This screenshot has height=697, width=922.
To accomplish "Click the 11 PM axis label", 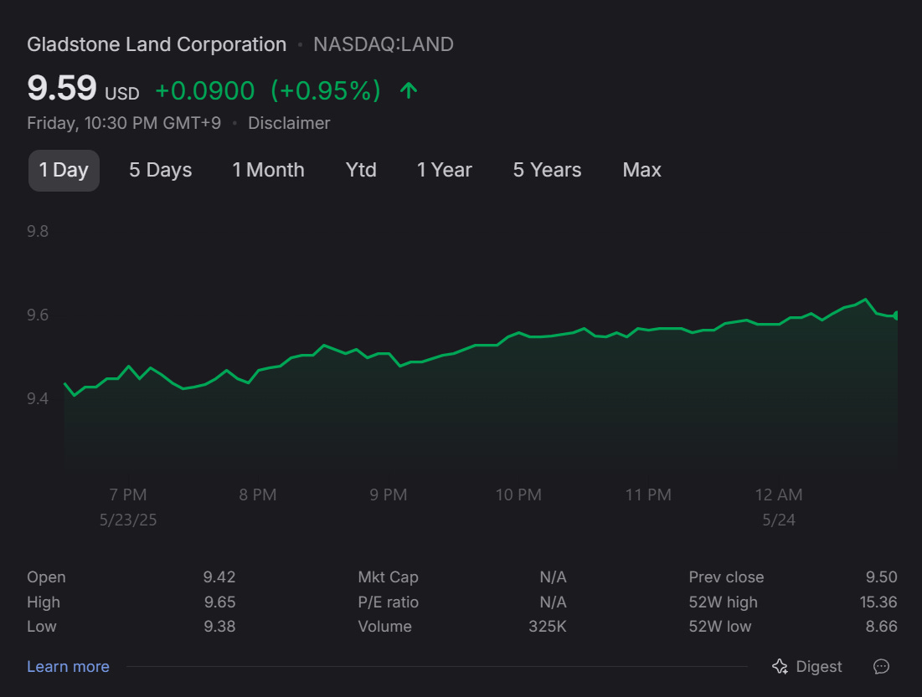I will (648, 495).
